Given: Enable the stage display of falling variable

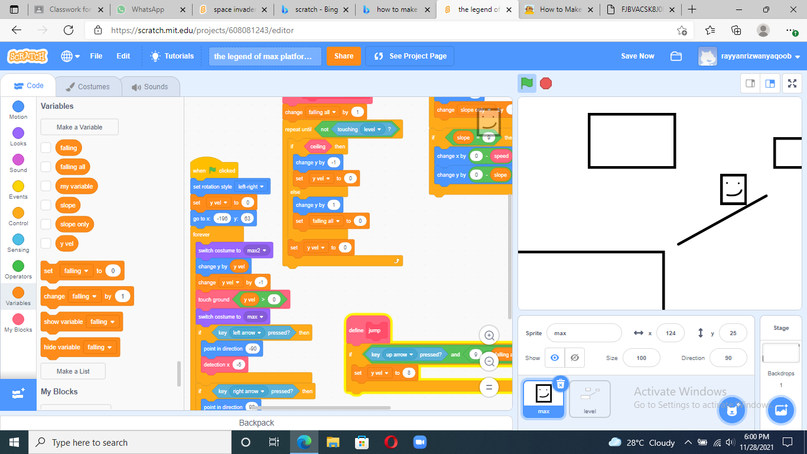Looking at the screenshot, I should tap(46, 147).
